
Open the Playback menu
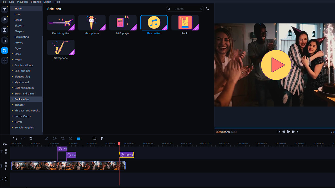pyautogui.click(x=22, y=2)
